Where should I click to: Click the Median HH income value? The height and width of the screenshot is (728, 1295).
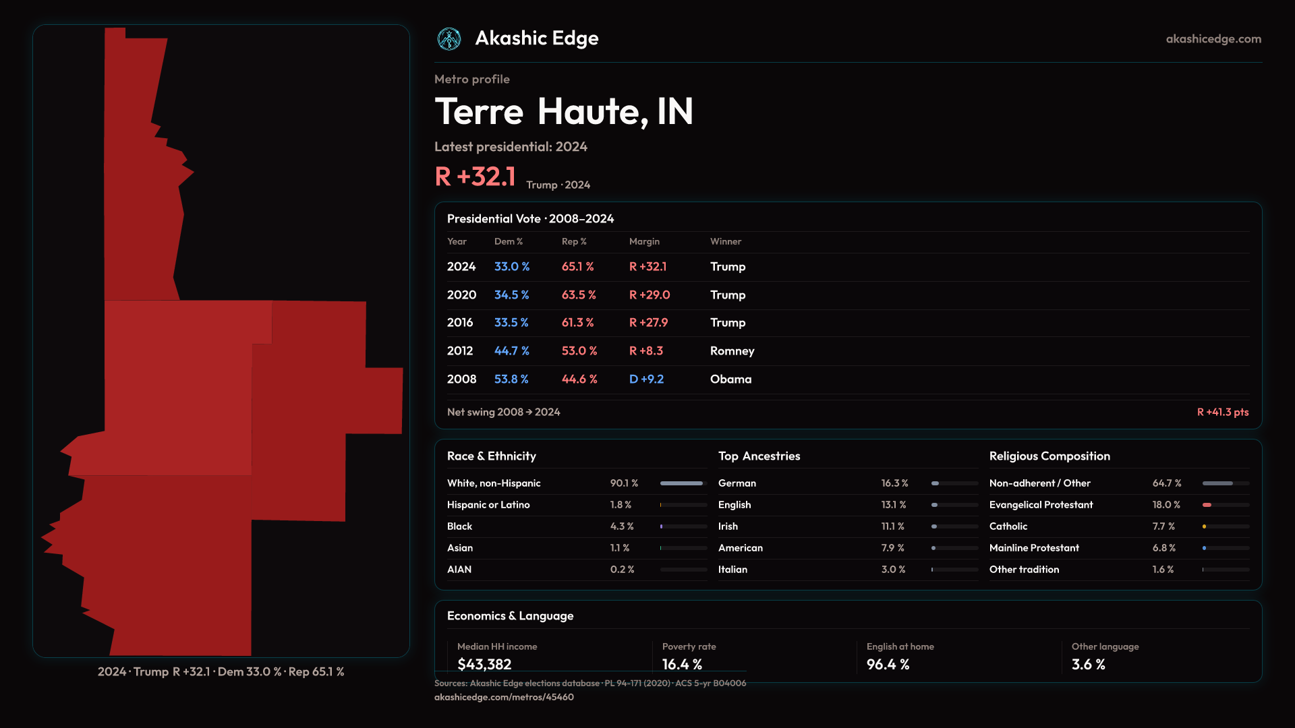coord(484,664)
